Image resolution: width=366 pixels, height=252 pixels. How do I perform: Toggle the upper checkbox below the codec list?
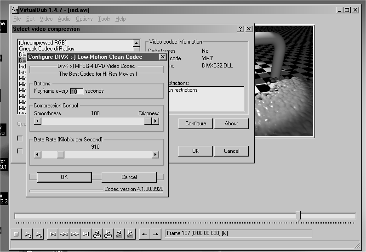tap(20, 138)
